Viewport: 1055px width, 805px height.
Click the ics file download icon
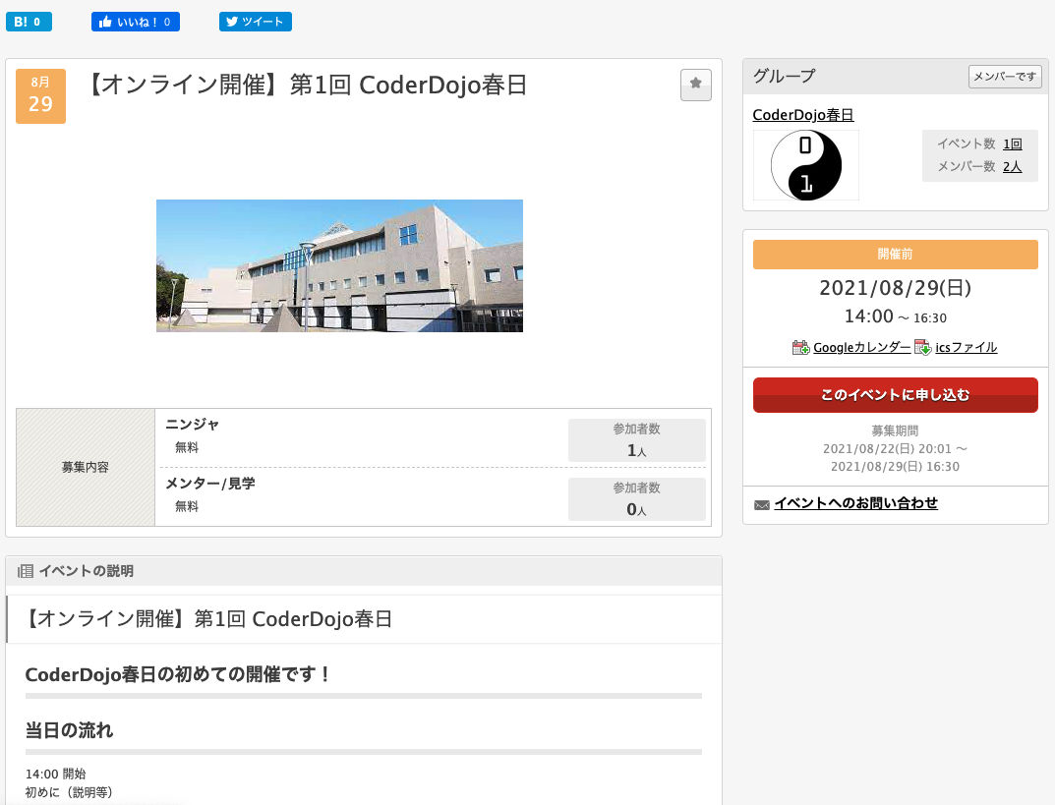pyautogui.click(x=922, y=348)
